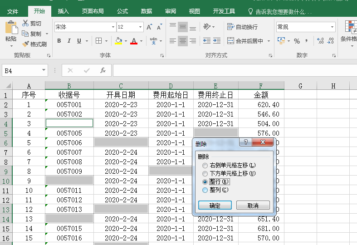The height and width of the screenshot is (245, 357).
Task: Click the Copy icon
Action: click(25, 34)
